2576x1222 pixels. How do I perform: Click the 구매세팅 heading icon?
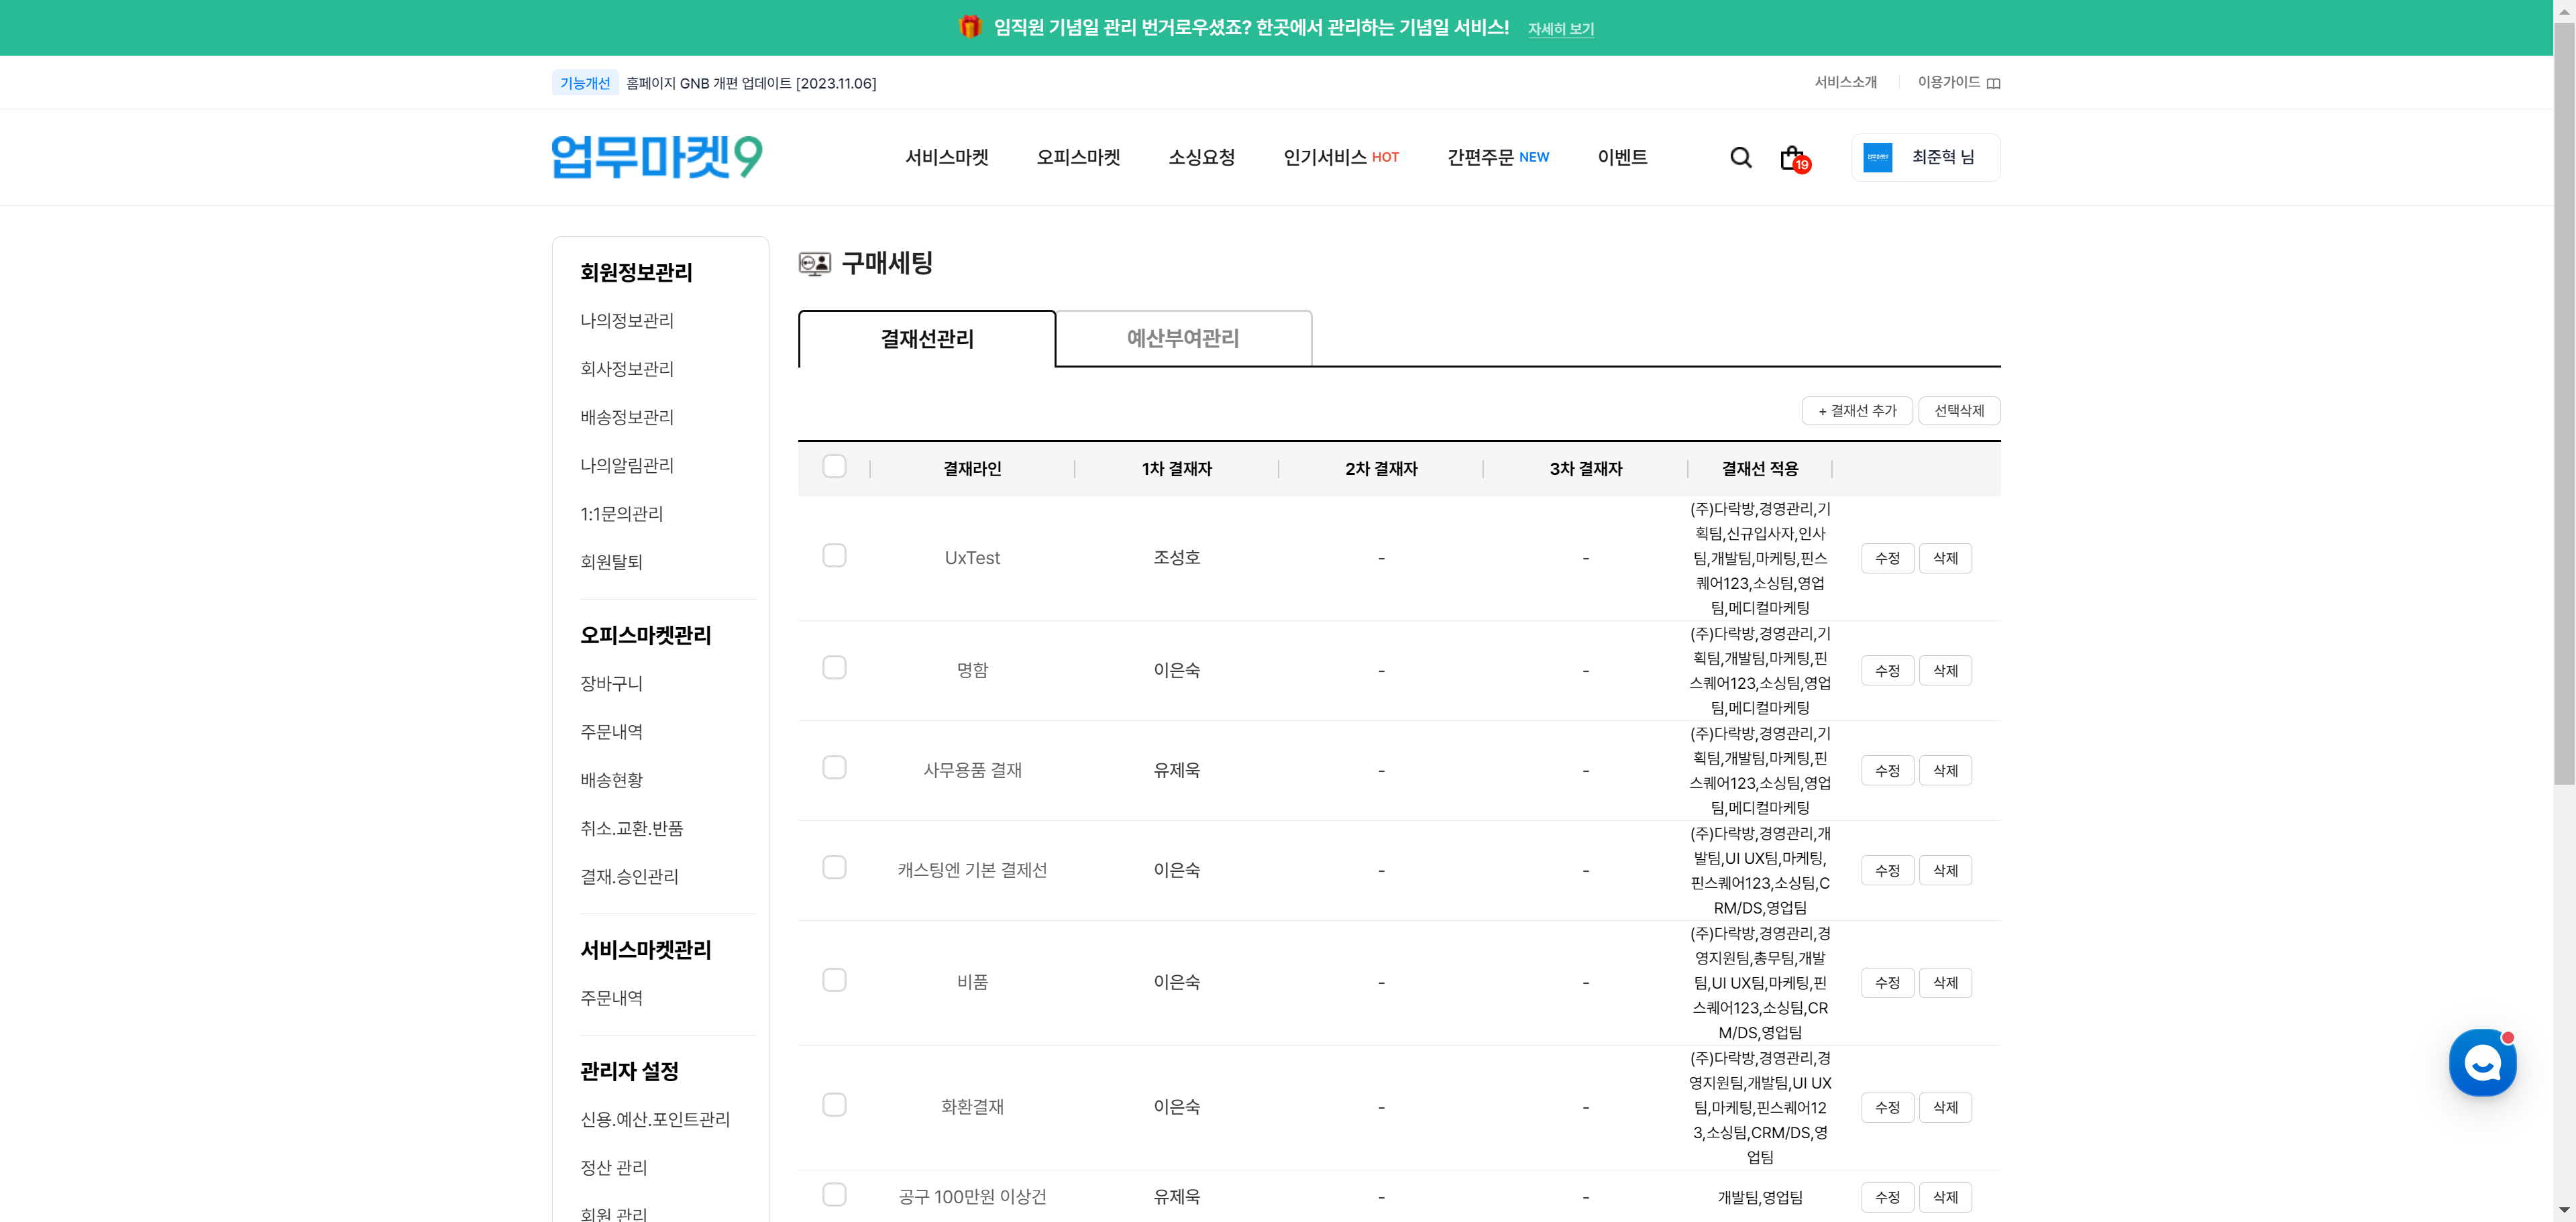tap(814, 263)
